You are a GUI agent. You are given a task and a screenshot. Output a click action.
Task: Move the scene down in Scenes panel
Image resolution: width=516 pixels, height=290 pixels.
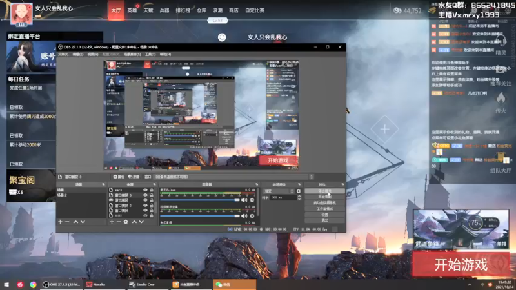coord(83,222)
